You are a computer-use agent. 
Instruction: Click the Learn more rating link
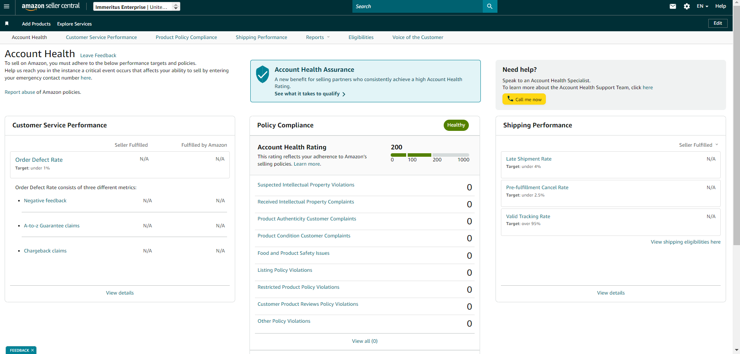307,164
